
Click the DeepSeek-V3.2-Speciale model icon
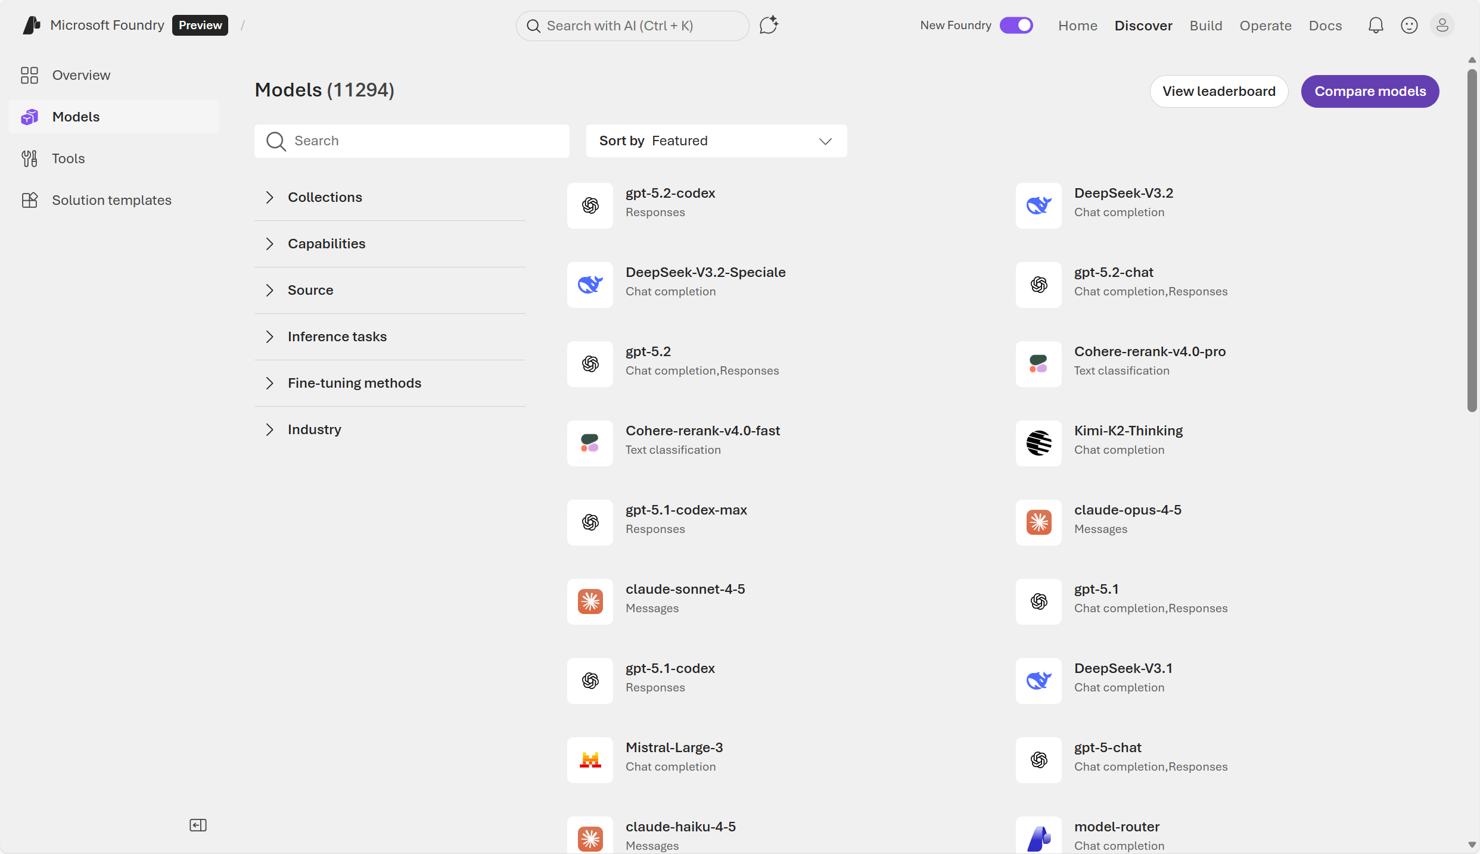pyautogui.click(x=590, y=285)
